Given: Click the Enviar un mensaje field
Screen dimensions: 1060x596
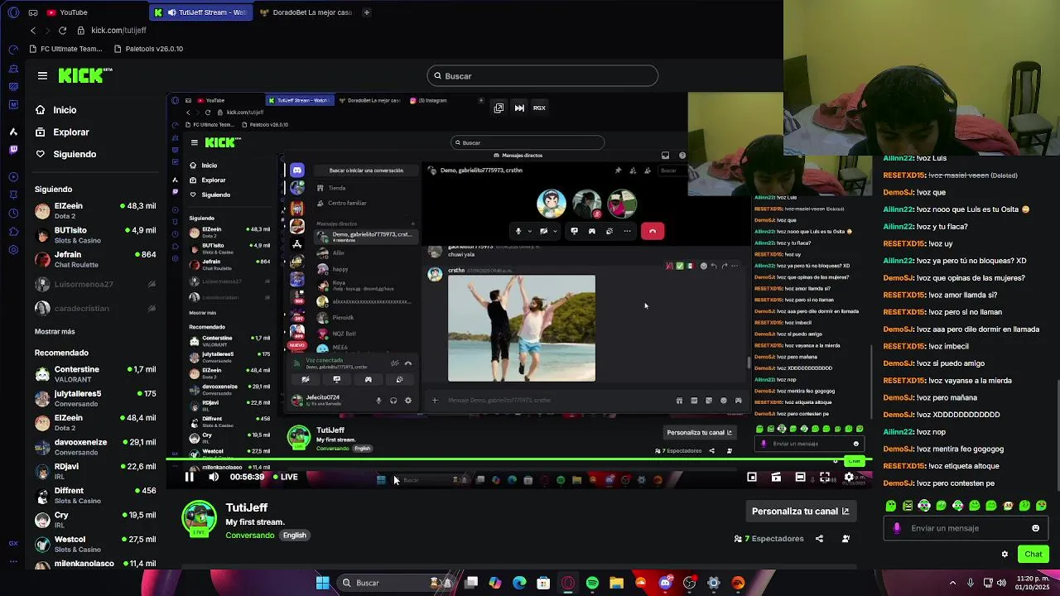Looking at the screenshot, I should 965,528.
